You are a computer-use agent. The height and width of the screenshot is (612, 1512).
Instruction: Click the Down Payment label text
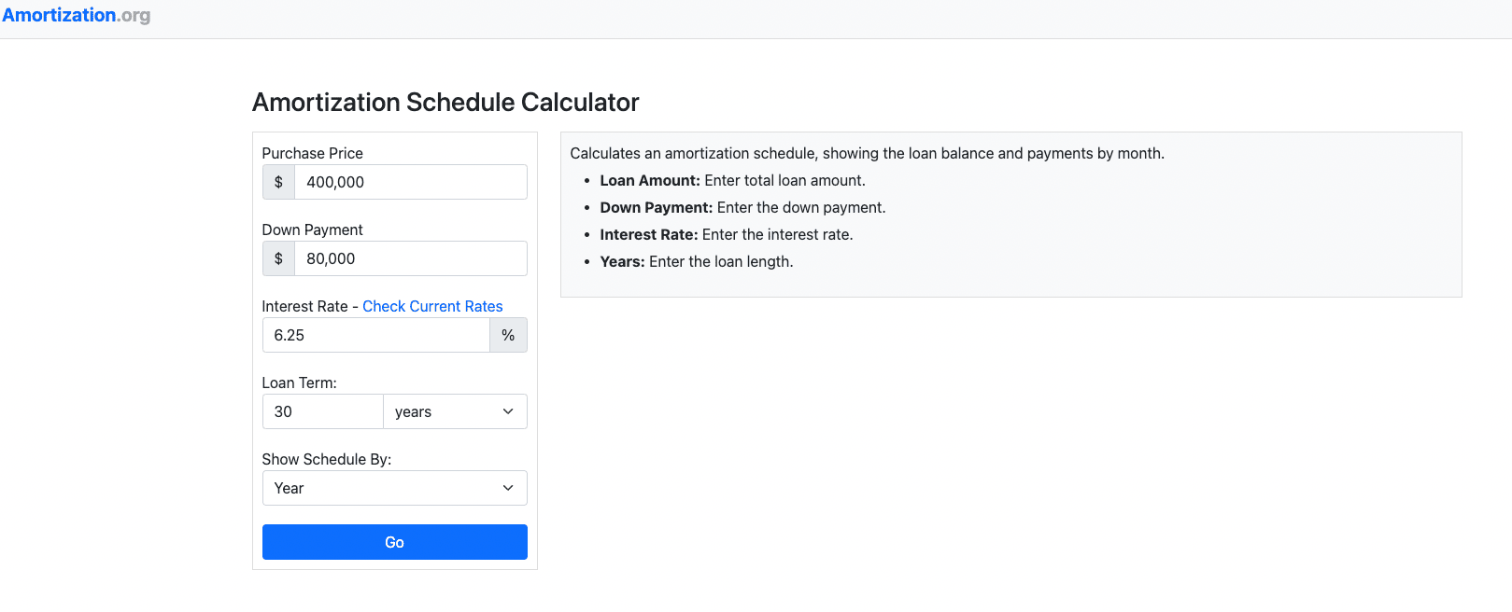tap(313, 229)
